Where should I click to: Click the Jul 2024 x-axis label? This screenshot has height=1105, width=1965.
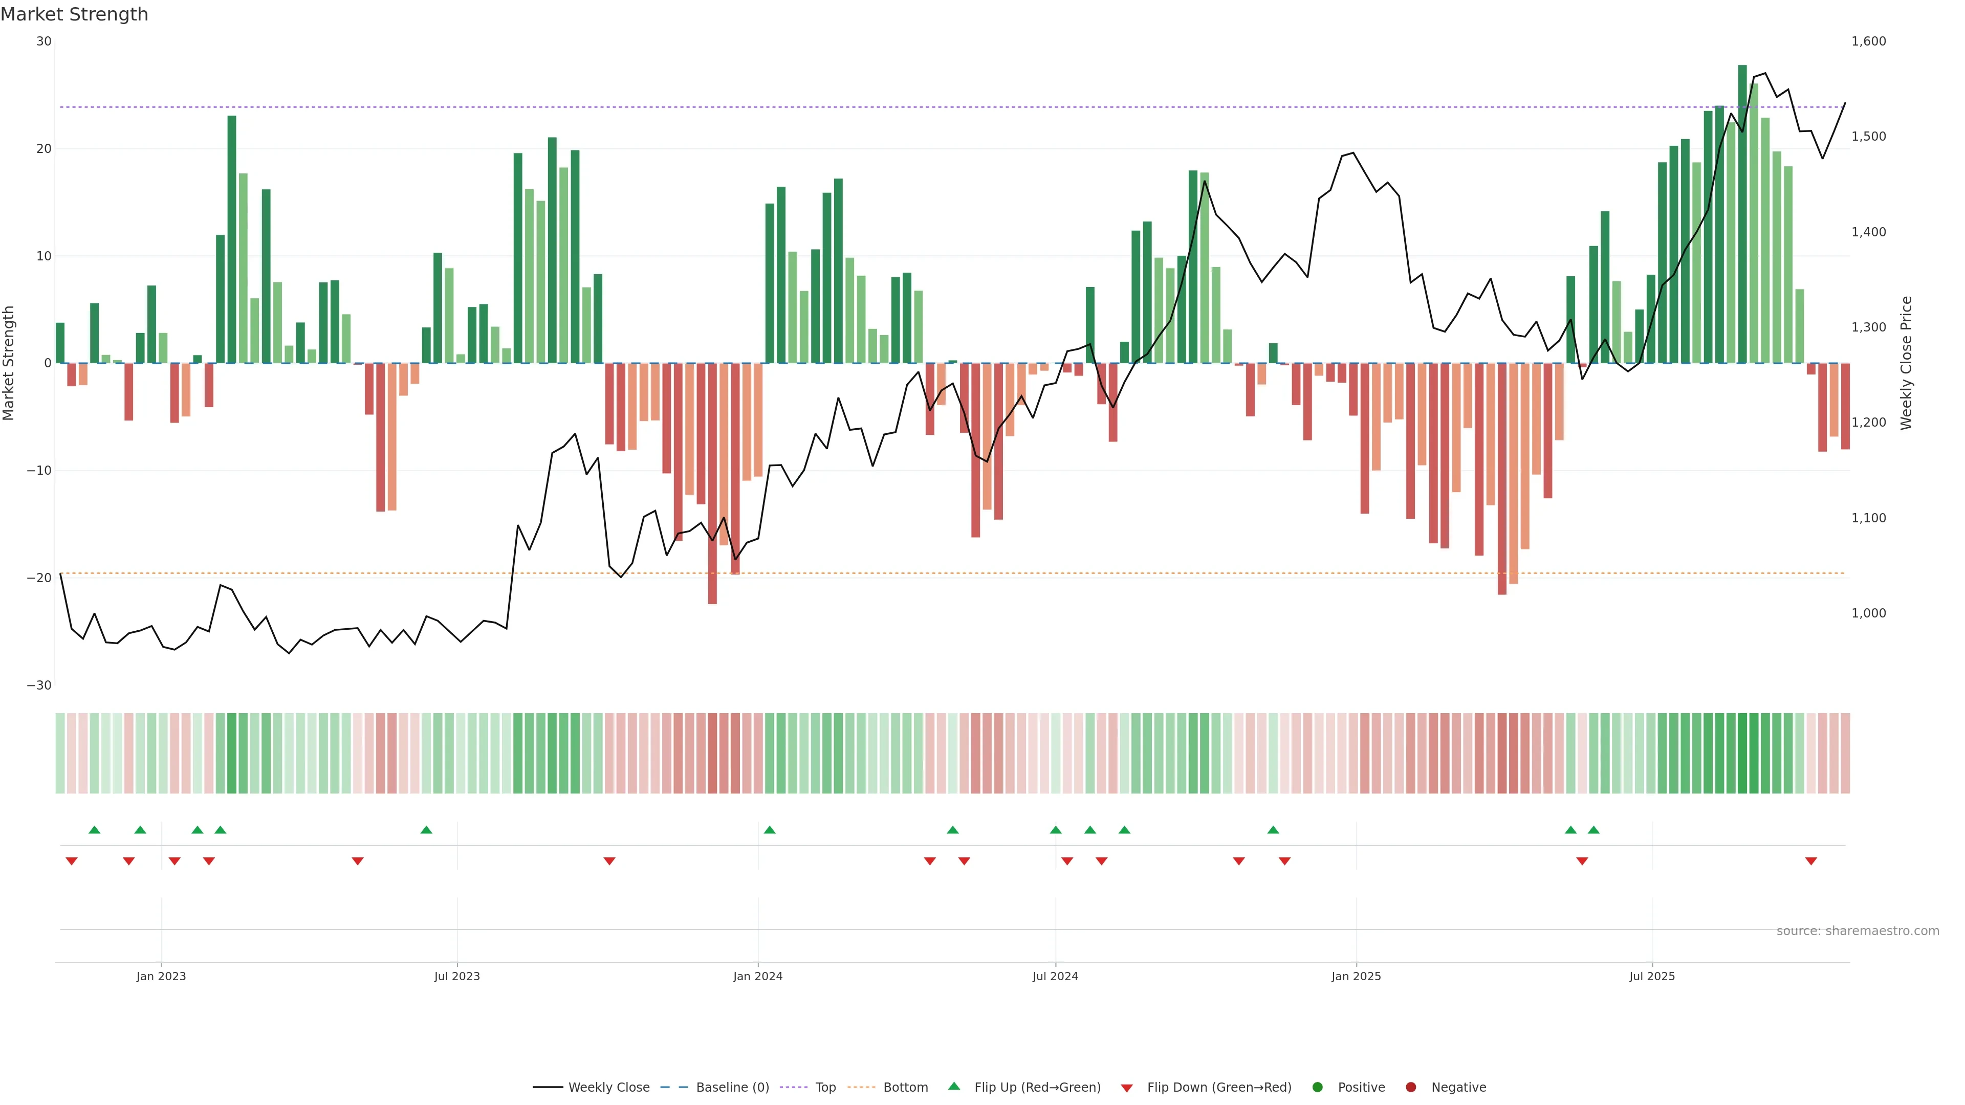coord(1055,976)
